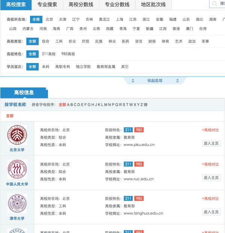The height and width of the screenshot is (233, 225).
Task: Switch to 专业搜索 tab
Action: pyautogui.click(x=47, y=5)
